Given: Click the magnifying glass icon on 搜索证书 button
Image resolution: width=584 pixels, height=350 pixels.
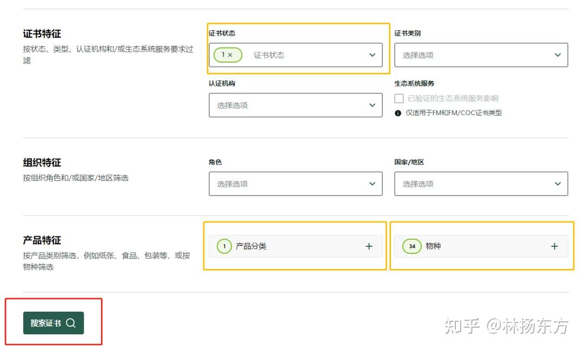Looking at the screenshot, I should (71, 322).
